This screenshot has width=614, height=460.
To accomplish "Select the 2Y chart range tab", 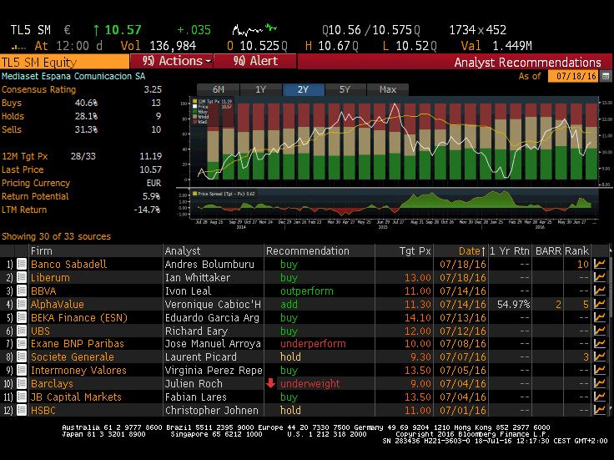I will [303, 89].
